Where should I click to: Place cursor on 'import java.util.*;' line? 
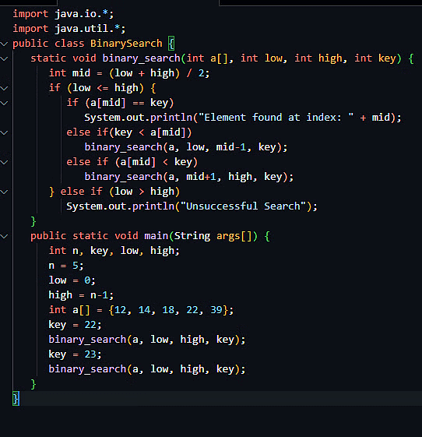[x=69, y=29]
